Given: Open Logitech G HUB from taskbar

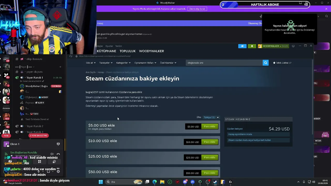Looking at the screenshot, I should (x=230, y=182).
